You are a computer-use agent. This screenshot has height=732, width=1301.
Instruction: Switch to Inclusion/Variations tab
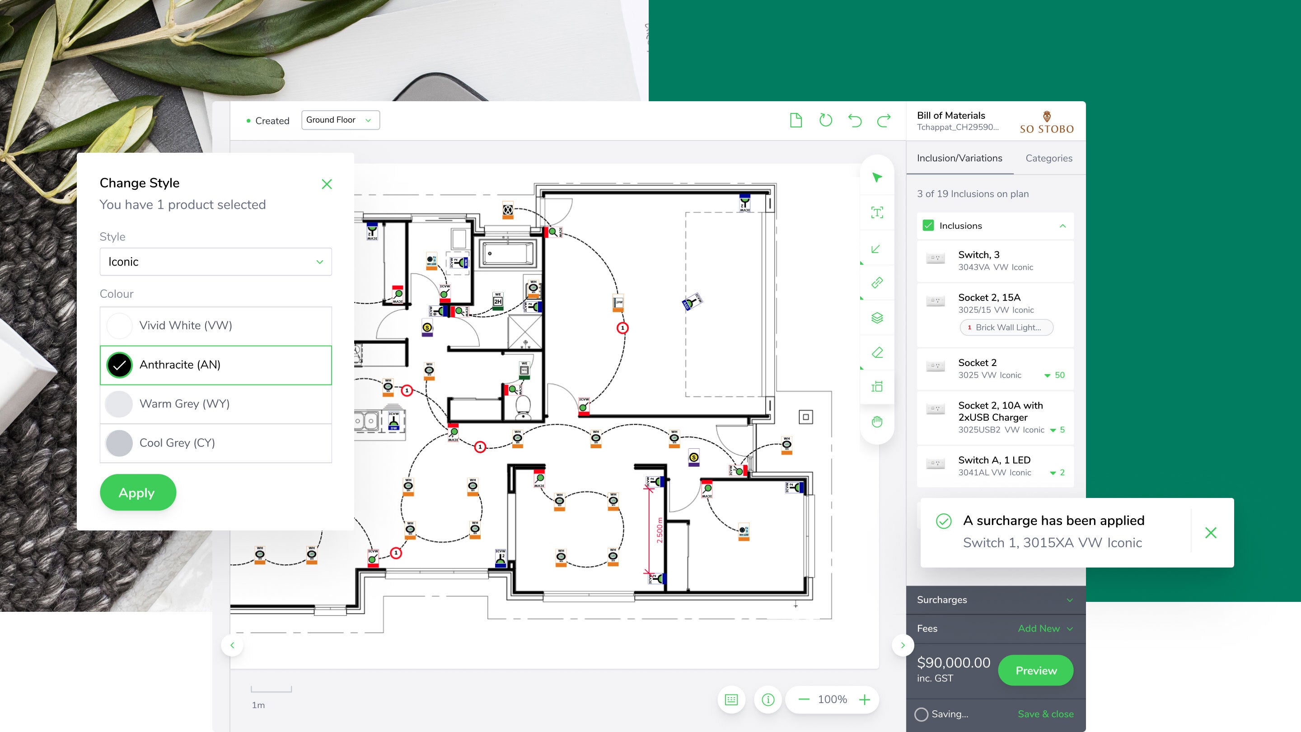(x=960, y=158)
